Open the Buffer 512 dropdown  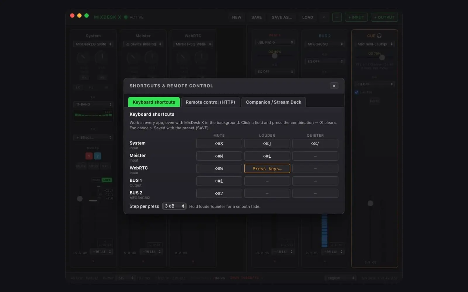125,278
